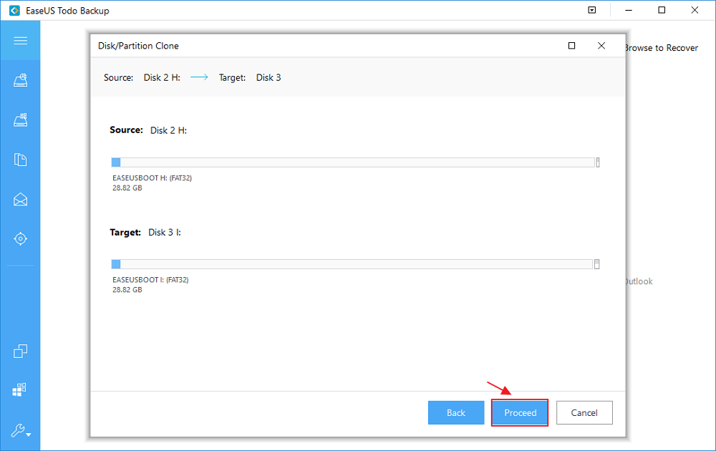Open the Tools grid icon in sidebar
Image resolution: width=716 pixels, height=451 pixels.
[x=20, y=389]
